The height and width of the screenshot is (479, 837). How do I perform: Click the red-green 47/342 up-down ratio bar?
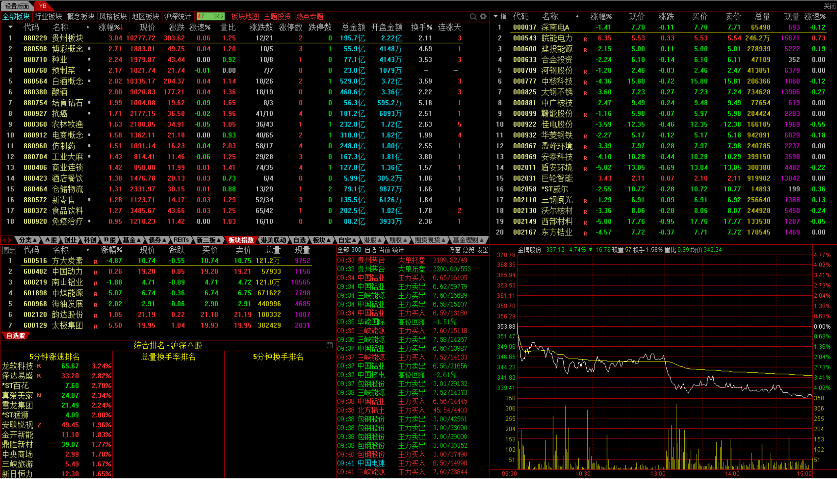click(x=210, y=17)
